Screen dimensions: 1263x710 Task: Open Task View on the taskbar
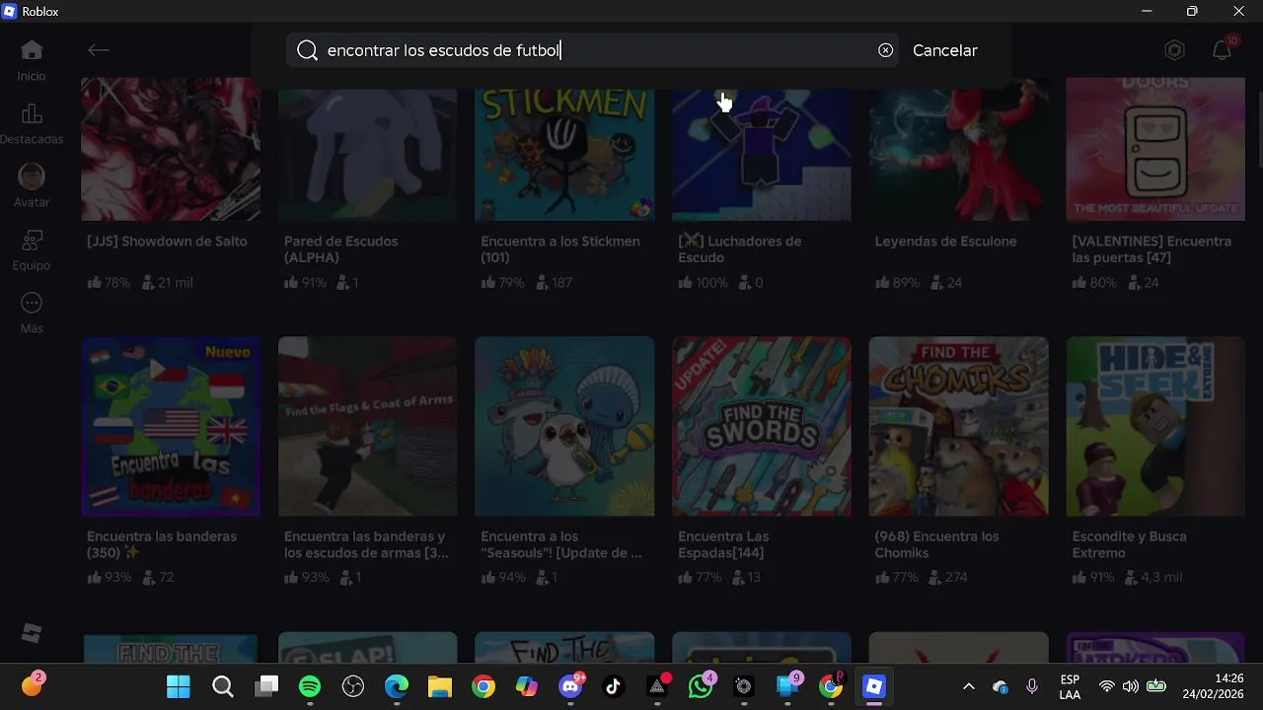coord(266,686)
